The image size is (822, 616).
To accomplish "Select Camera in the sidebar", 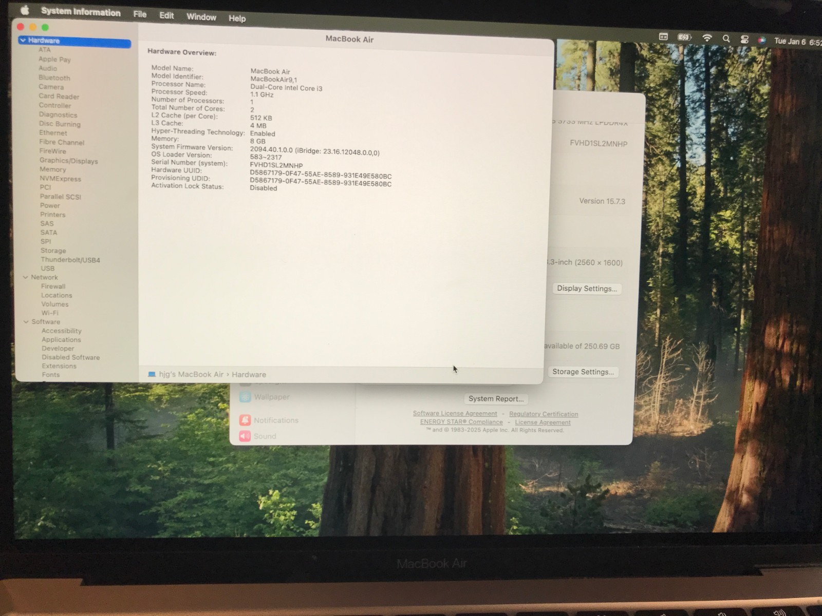I will [51, 87].
